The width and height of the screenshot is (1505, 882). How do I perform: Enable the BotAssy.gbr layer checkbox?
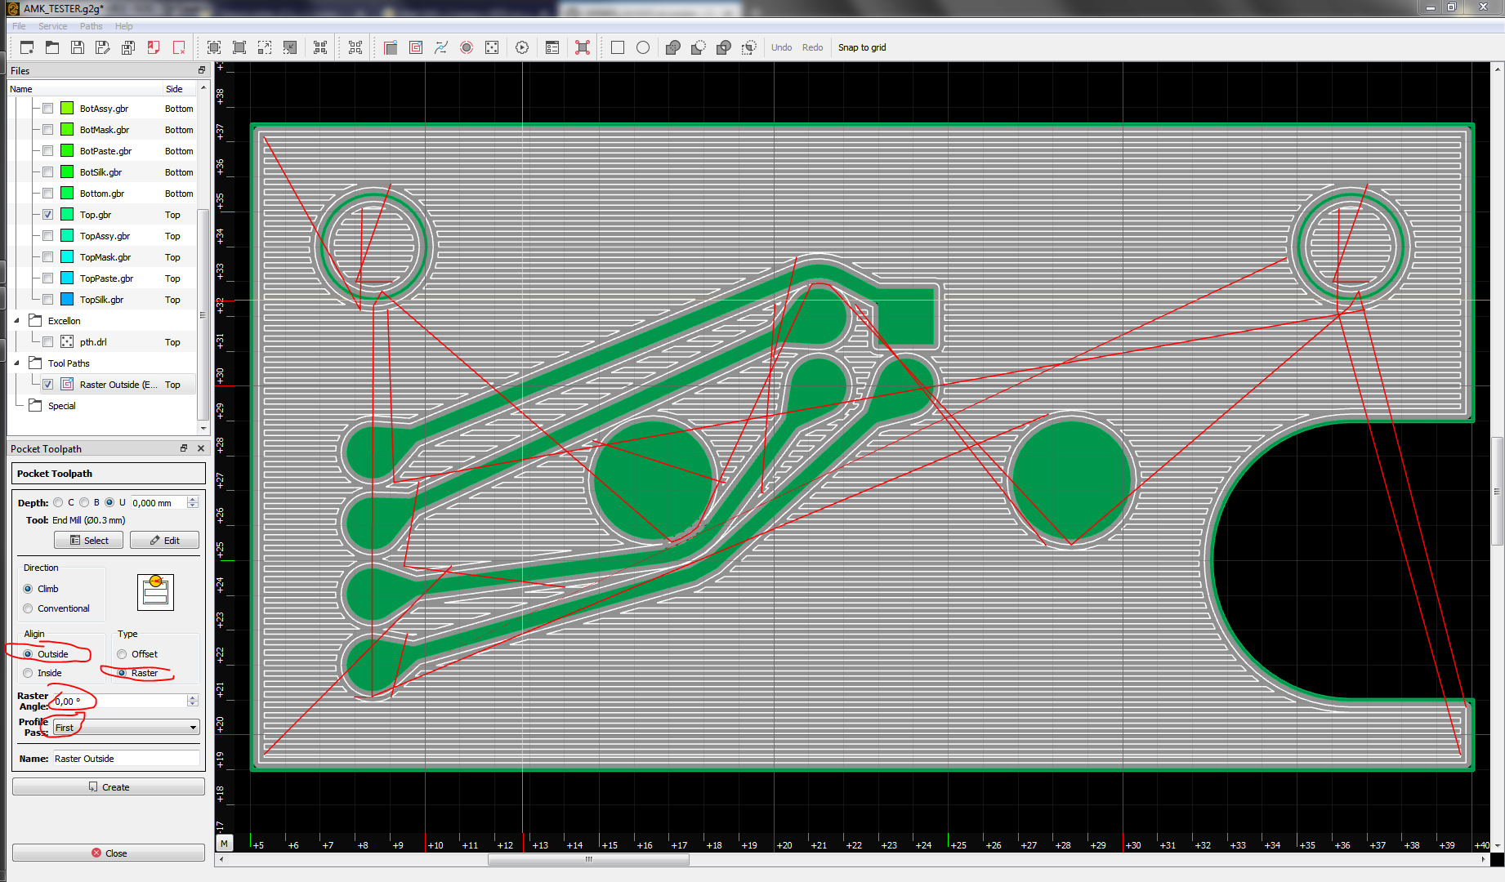pyautogui.click(x=47, y=109)
